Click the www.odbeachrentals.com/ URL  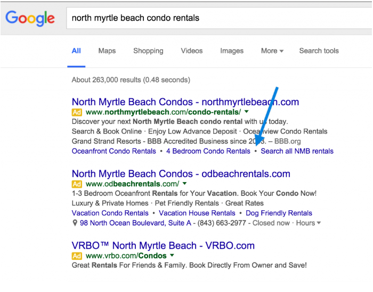(x=132, y=184)
